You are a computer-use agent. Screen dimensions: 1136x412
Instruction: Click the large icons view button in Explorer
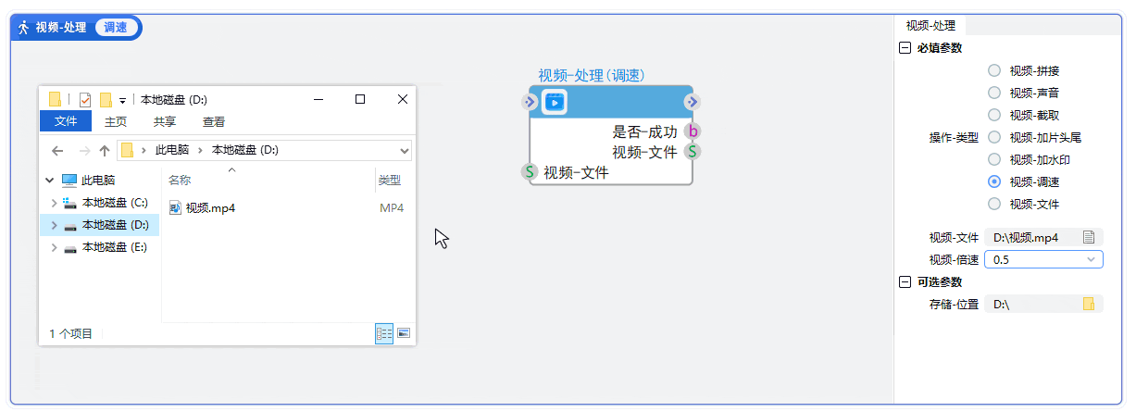(404, 333)
